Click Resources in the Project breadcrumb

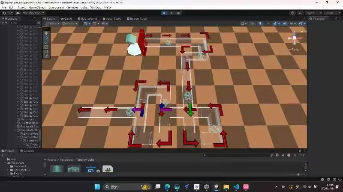(66, 160)
